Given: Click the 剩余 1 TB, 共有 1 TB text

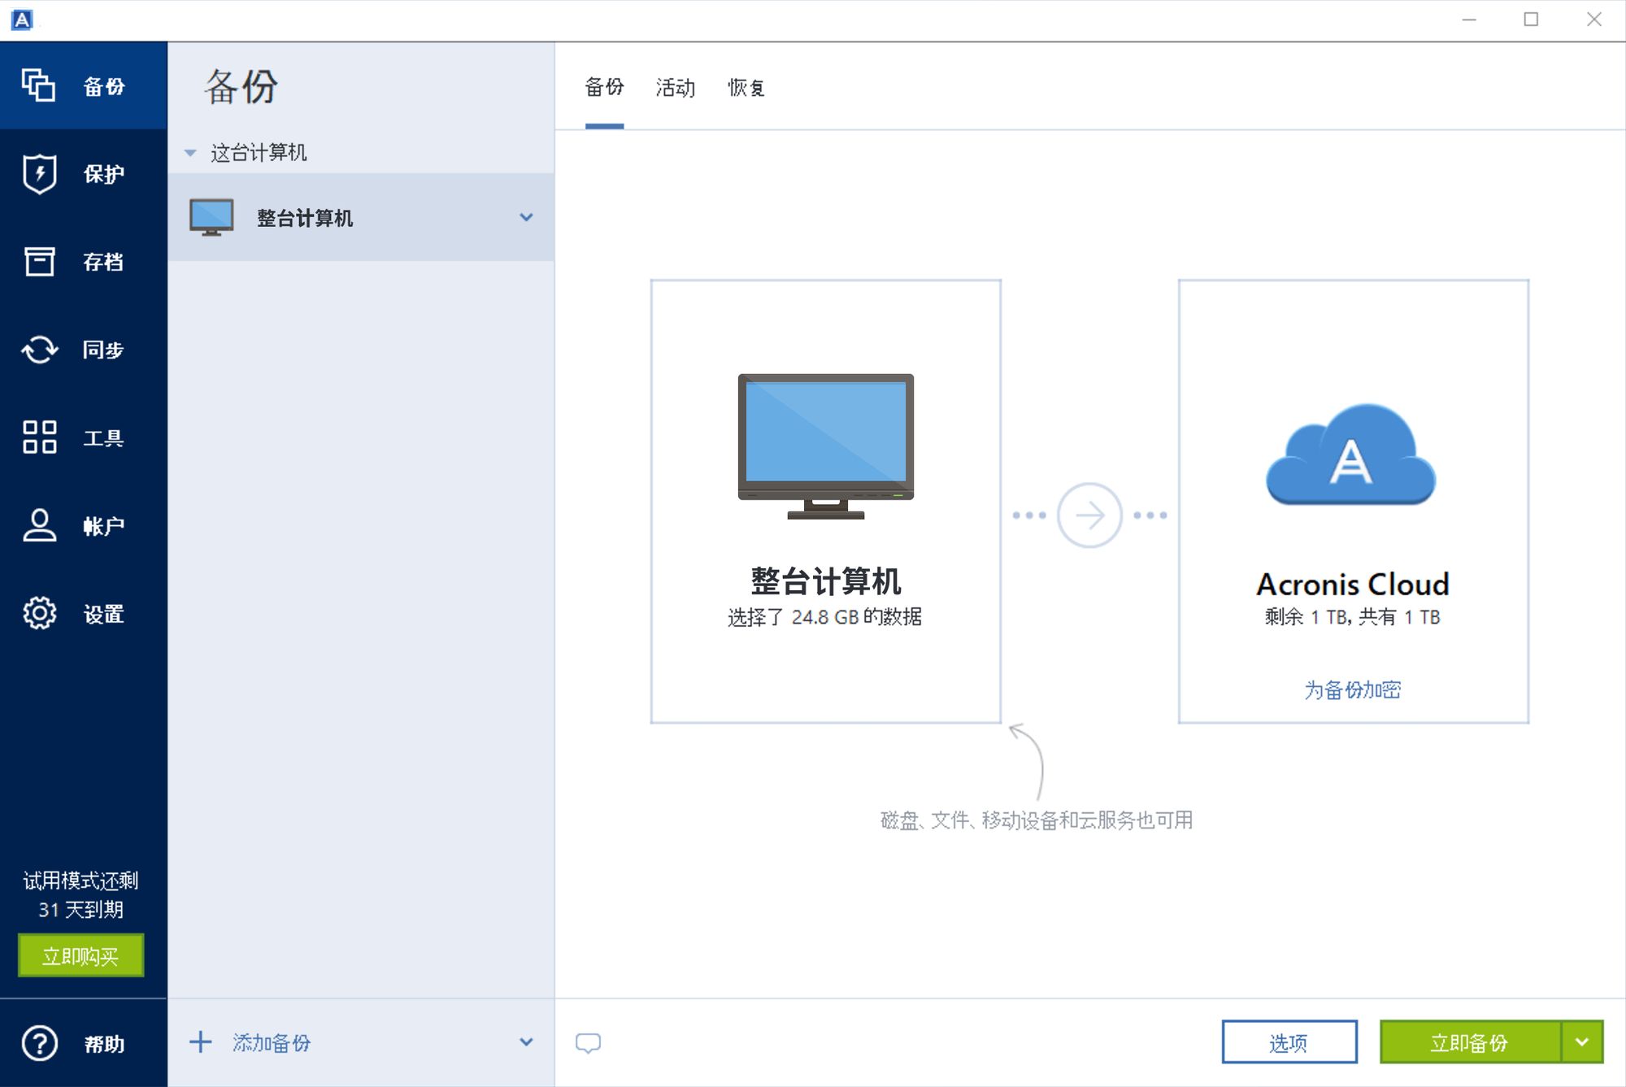Looking at the screenshot, I should tap(1353, 617).
